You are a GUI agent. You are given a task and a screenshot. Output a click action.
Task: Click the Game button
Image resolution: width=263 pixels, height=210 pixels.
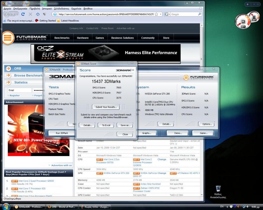click(203, 133)
